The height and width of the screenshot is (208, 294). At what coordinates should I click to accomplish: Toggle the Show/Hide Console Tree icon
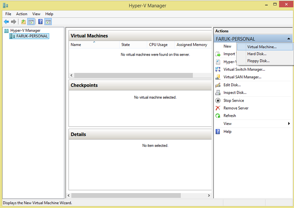pos(31,22)
